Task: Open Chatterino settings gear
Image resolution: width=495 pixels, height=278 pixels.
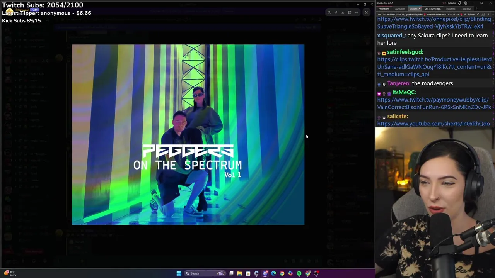Action: (466, 3)
